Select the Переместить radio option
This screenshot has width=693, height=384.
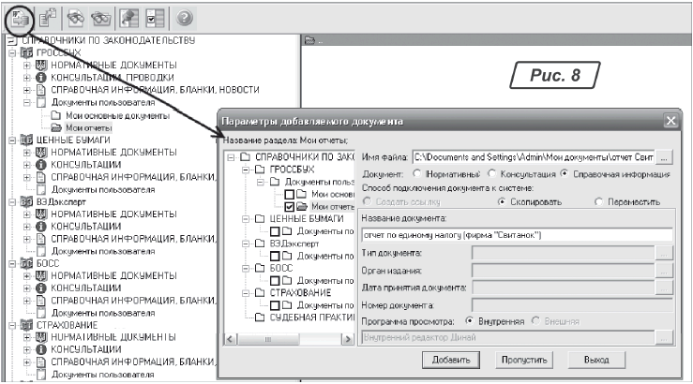pyautogui.click(x=599, y=200)
